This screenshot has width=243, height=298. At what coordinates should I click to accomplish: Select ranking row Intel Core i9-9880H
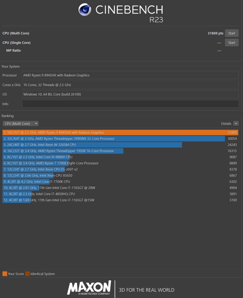[120, 157]
